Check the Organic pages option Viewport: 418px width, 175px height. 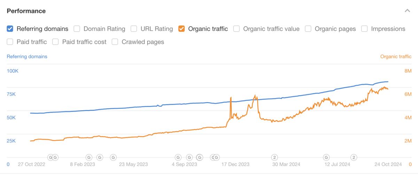point(308,29)
